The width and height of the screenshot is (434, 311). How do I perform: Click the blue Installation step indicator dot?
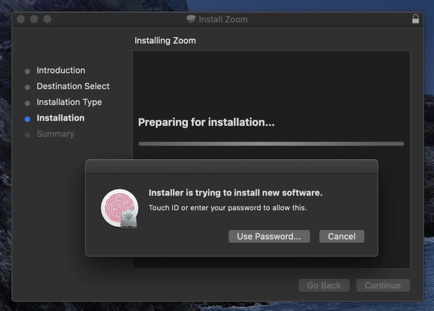(x=27, y=119)
